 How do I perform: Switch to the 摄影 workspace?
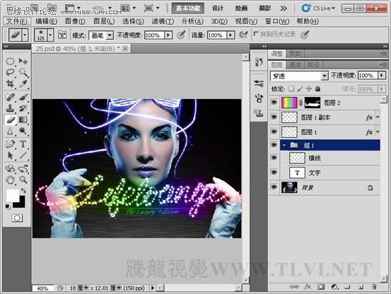pos(264,8)
